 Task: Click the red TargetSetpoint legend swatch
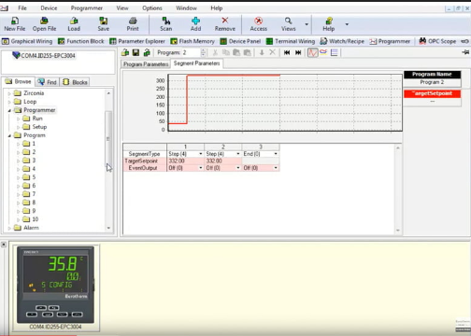click(432, 93)
